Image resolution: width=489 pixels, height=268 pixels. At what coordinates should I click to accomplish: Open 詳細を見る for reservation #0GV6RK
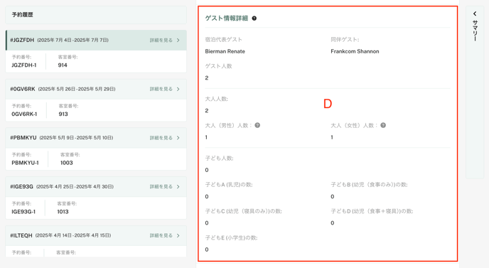point(161,89)
